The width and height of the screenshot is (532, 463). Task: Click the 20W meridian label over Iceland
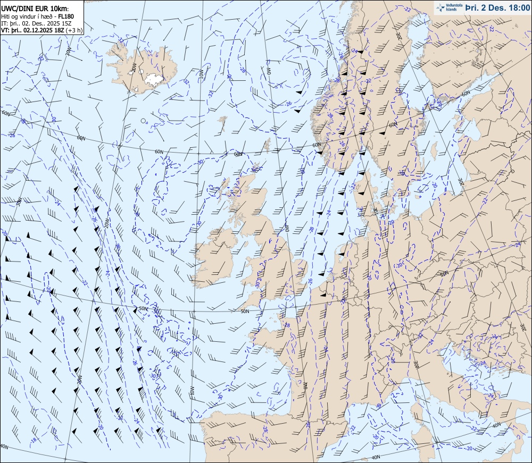(134, 67)
